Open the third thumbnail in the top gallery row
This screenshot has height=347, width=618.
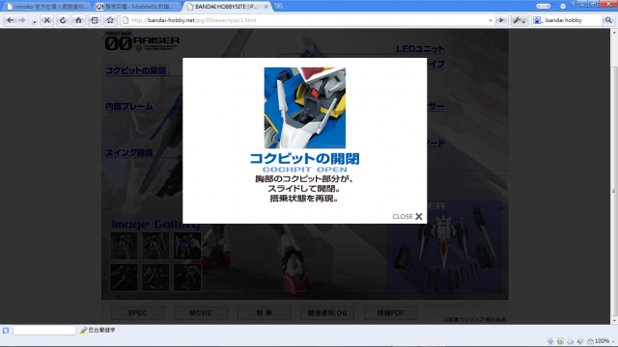[x=186, y=246]
